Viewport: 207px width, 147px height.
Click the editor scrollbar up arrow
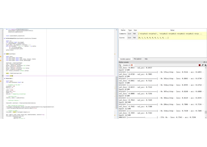[x=116, y=30]
